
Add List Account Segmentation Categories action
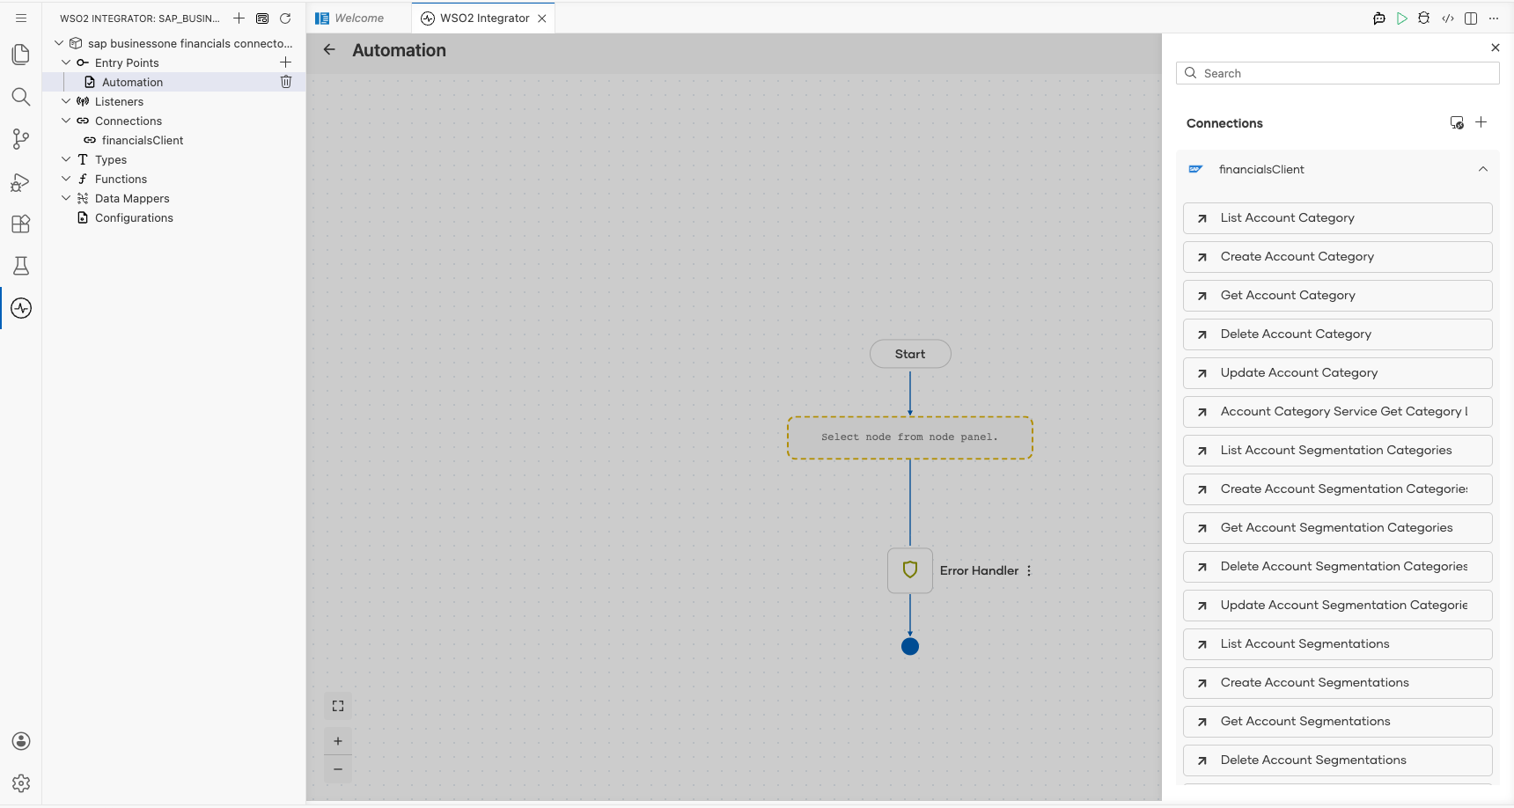pyautogui.click(x=1337, y=451)
